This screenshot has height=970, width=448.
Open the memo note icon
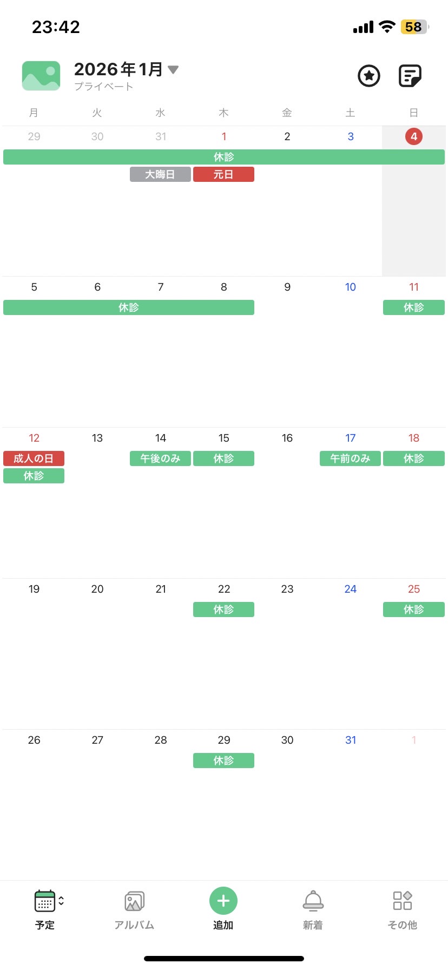pyautogui.click(x=410, y=76)
